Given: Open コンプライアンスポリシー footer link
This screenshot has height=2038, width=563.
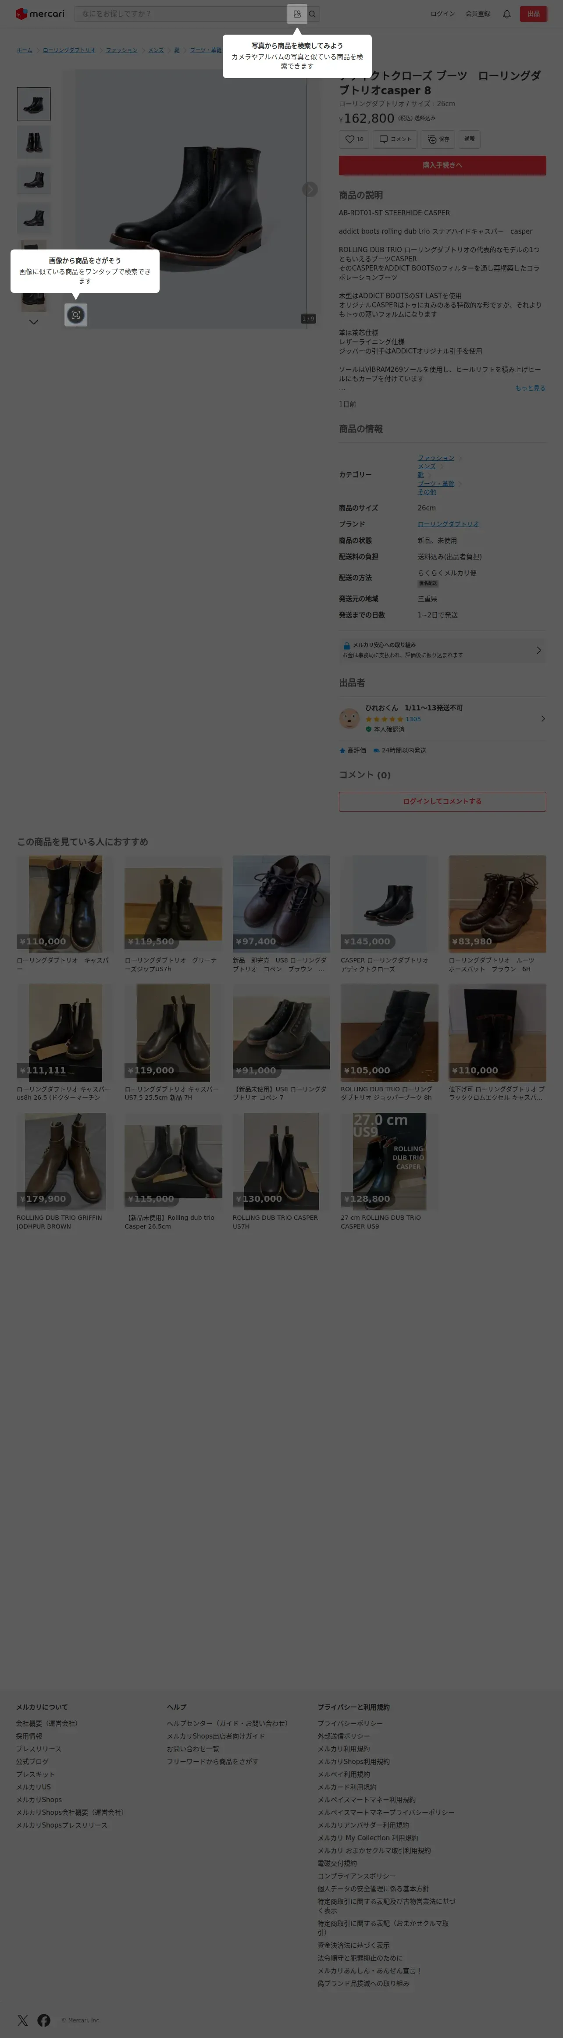Looking at the screenshot, I should [x=356, y=1876].
